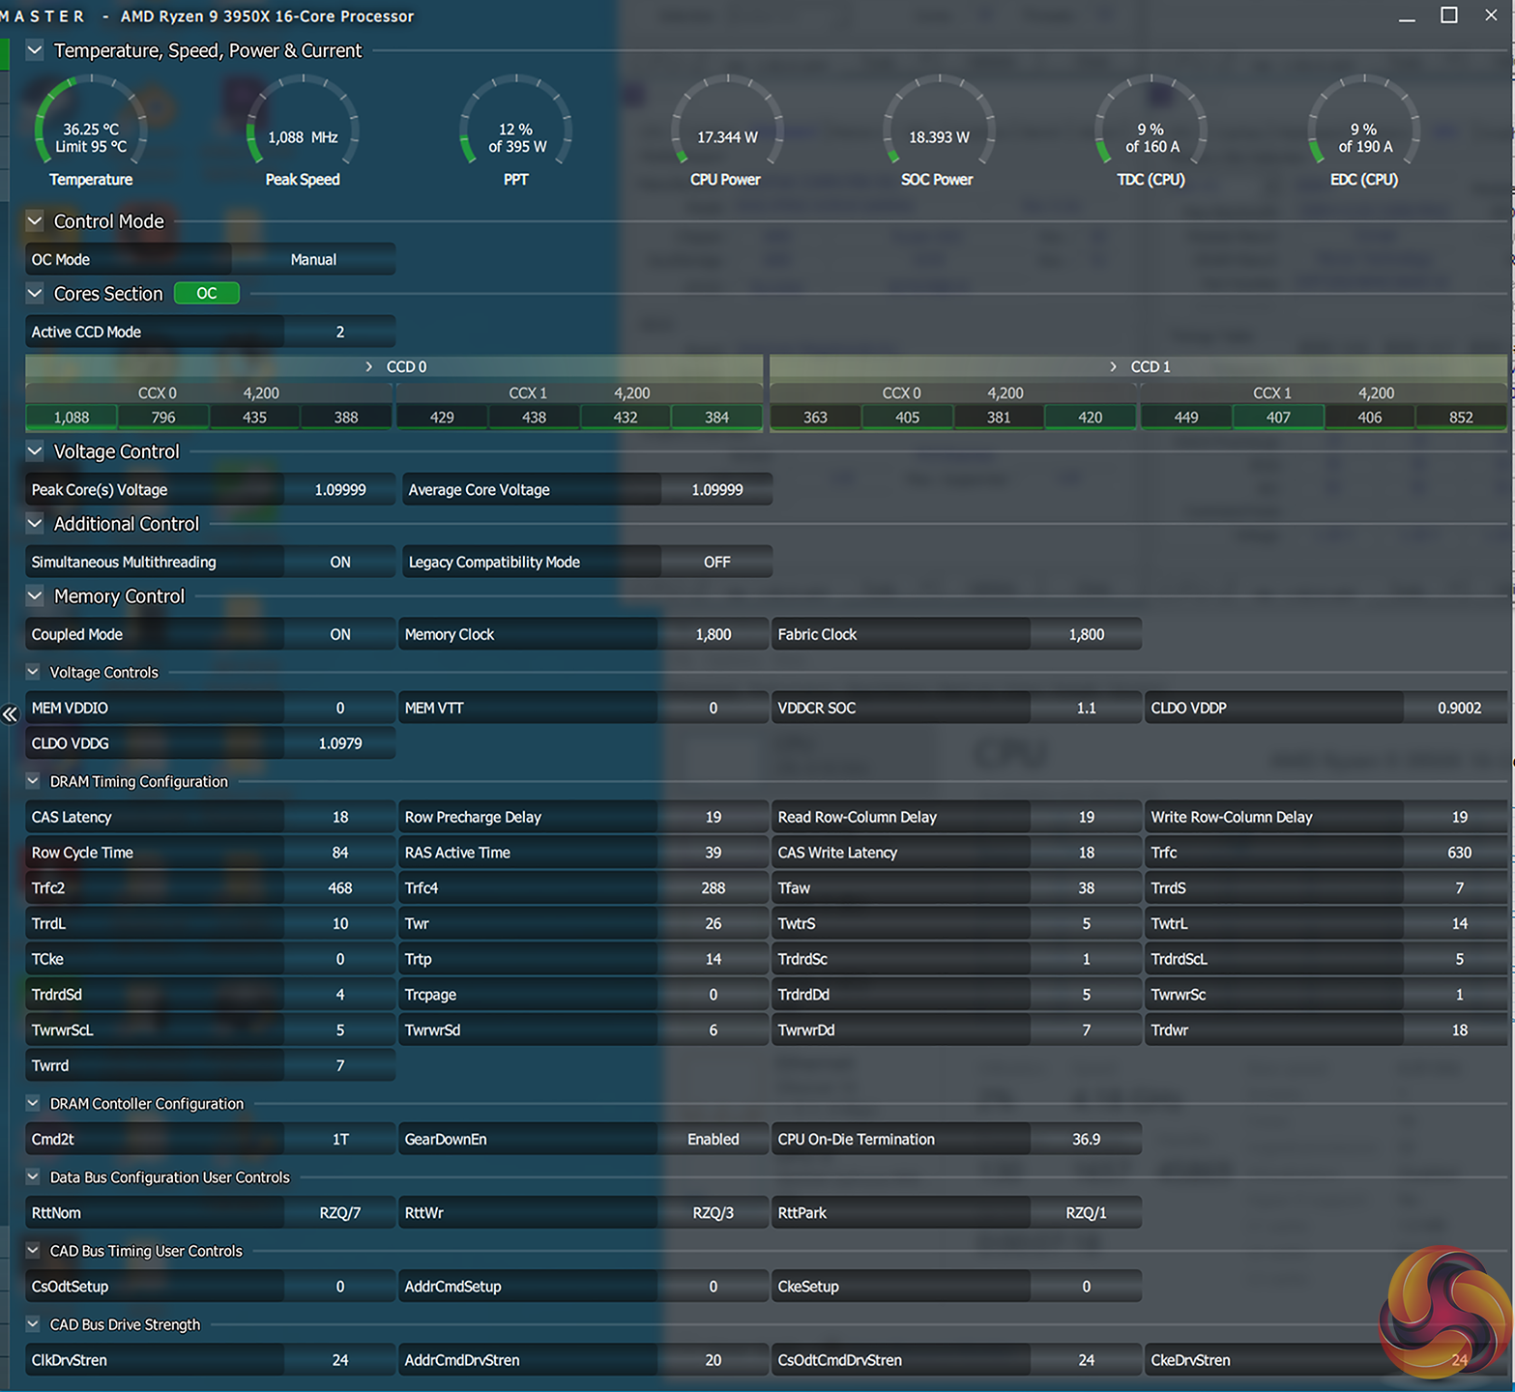Collapse the Additional Control section
This screenshot has height=1392, width=1515.
35,523
